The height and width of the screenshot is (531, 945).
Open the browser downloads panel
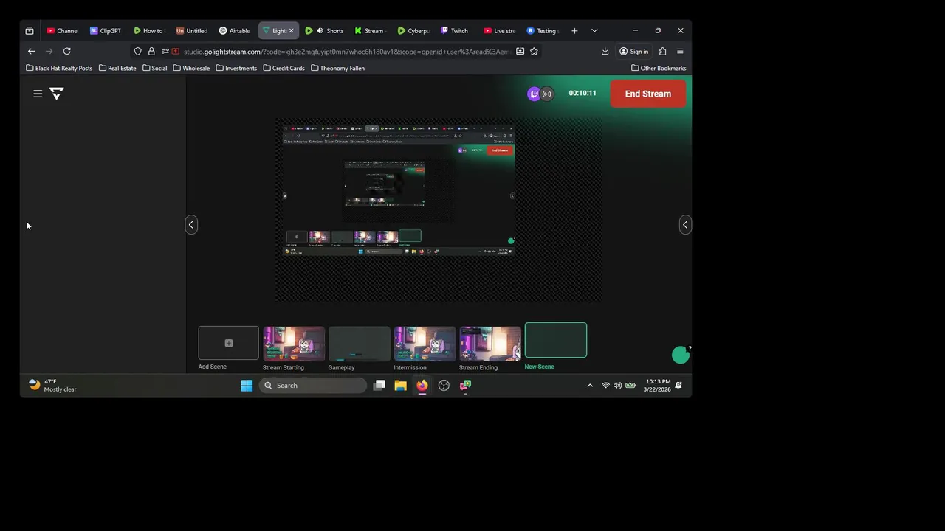click(x=605, y=52)
